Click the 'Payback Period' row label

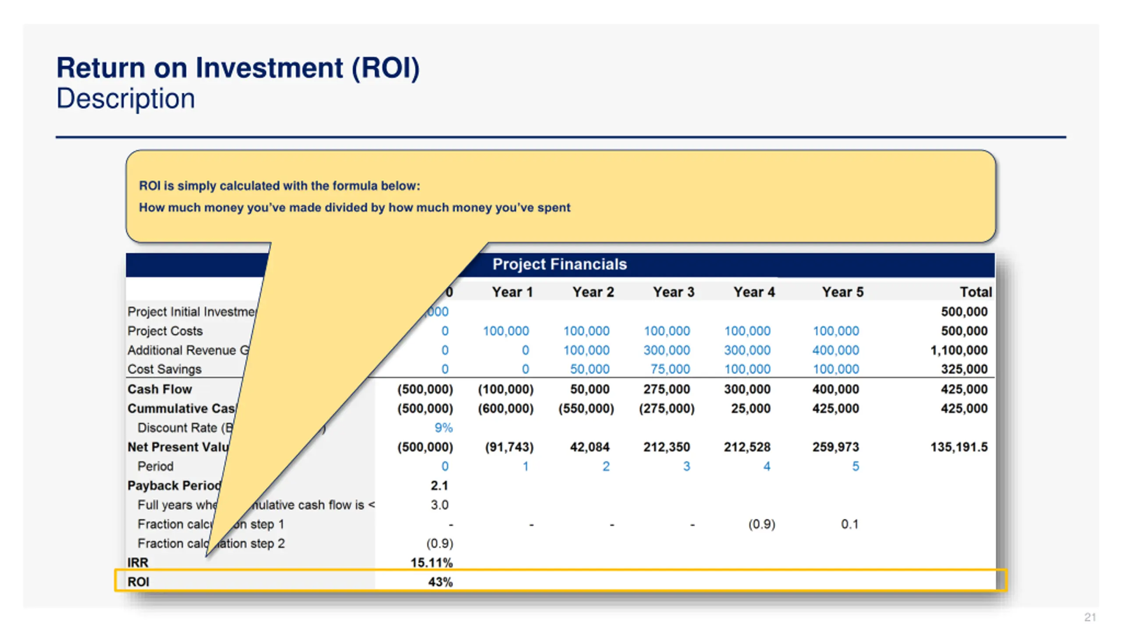[x=174, y=486]
